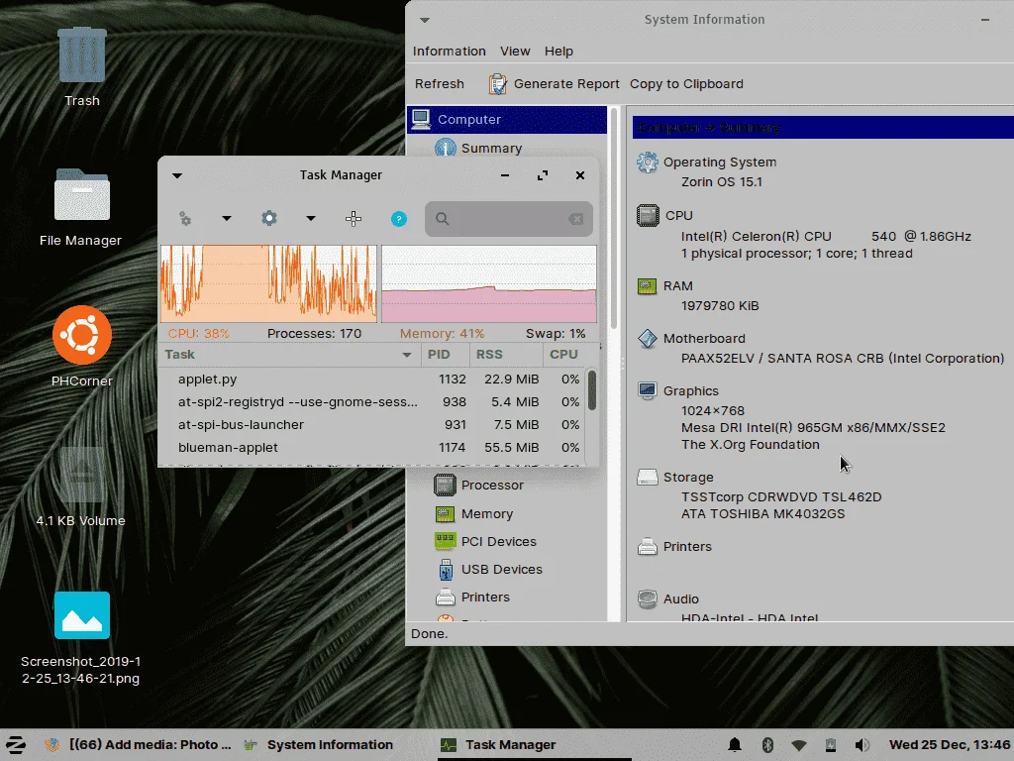This screenshot has width=1014, height=761.
Task: Select PCI Devices in the sidebar
Action: coord(498,541)
